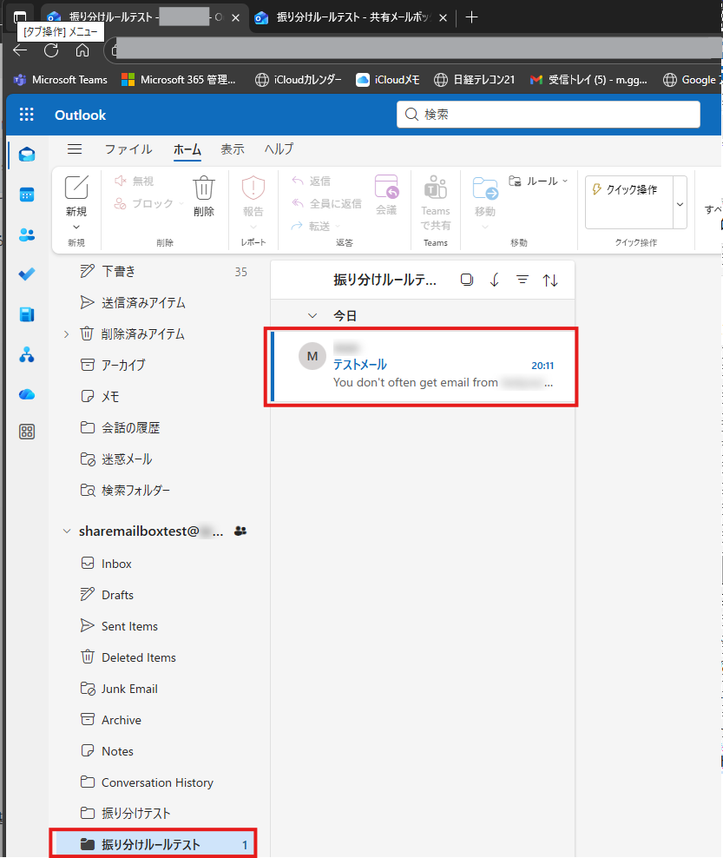Screen dimensions: 723x858
Task: Switch to second browser tab 共有メールボックス
Action: pyautogui.click(x=350, y=17)
